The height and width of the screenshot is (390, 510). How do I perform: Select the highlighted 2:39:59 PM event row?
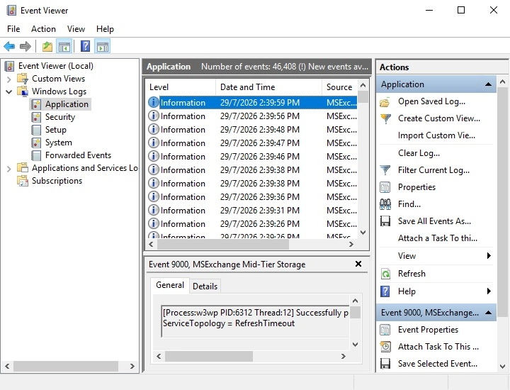(x=252, y=103)
